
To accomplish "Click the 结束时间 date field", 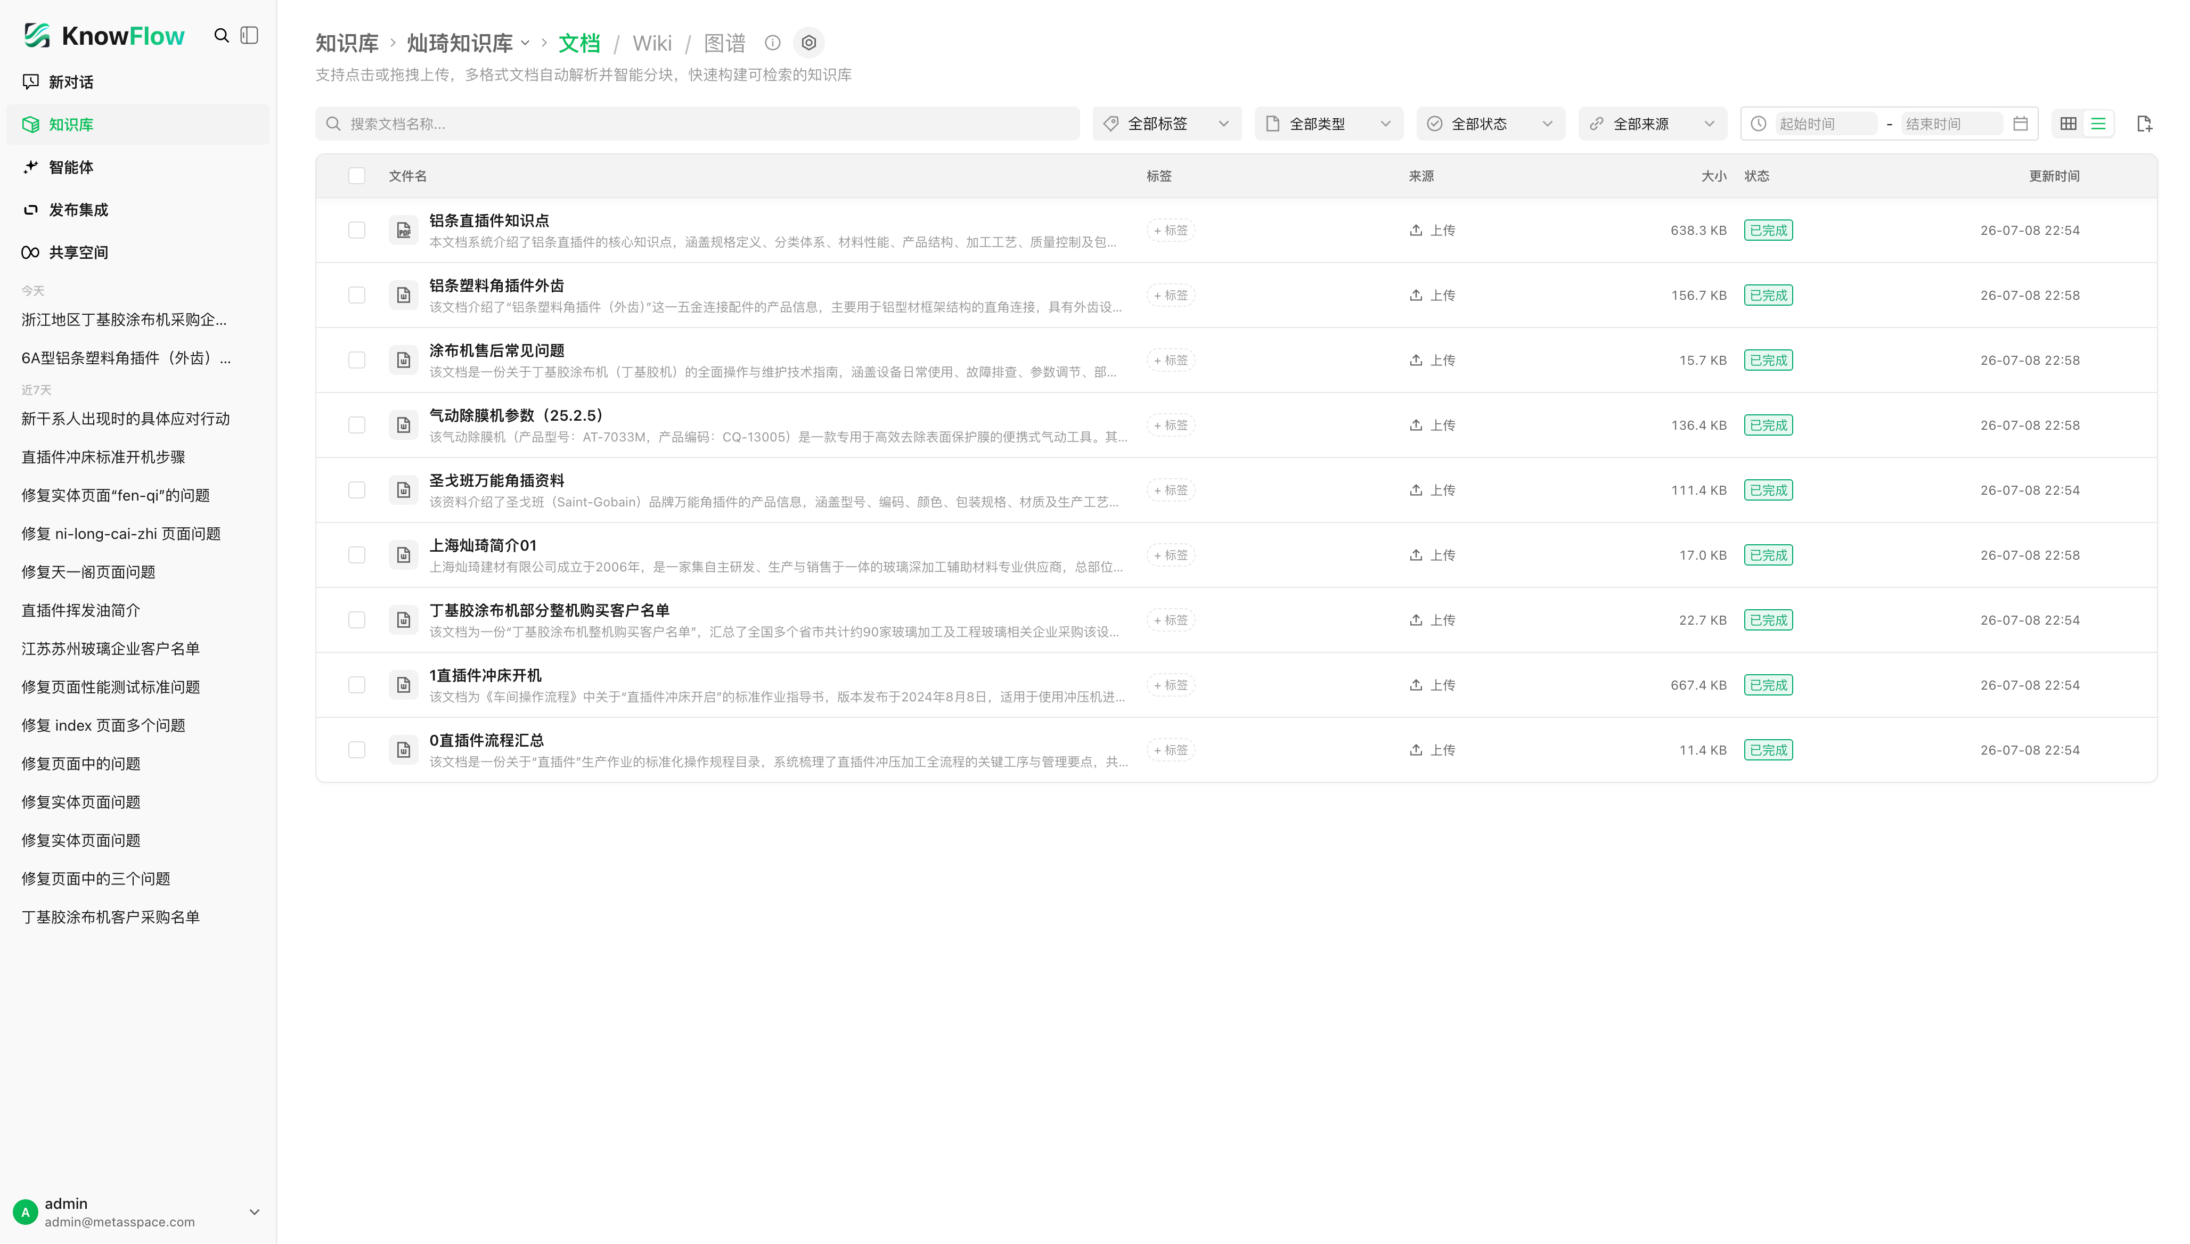I will pyautogui.click(x=1951, y=124).
